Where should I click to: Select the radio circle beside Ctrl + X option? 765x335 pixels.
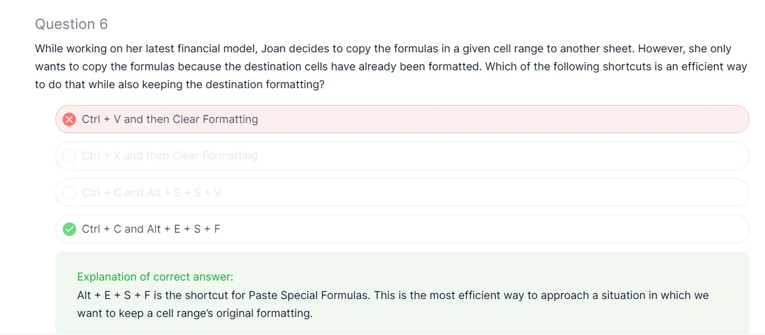[69, 156]
